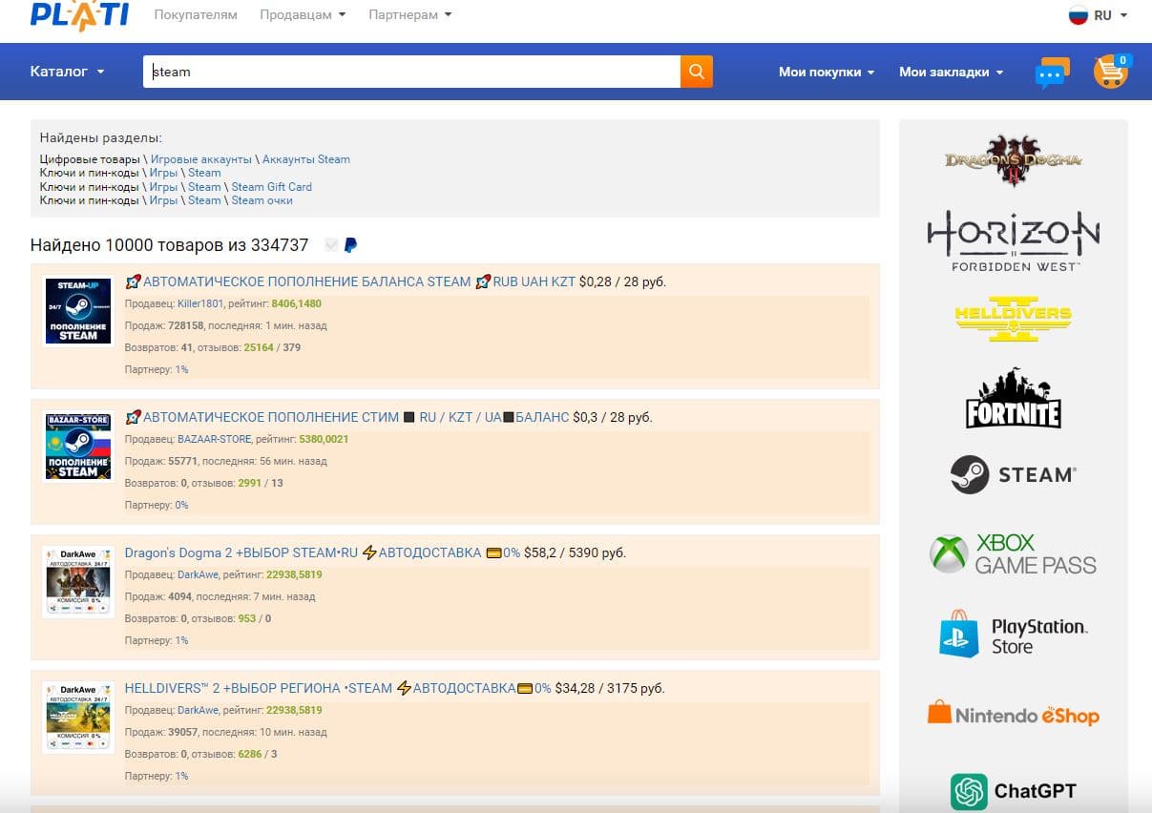Image resolution: width=1152 pixels, height=813 pixels.
Task: Expand the Мои покупки dropdown
Action: (x=827, y=73)
